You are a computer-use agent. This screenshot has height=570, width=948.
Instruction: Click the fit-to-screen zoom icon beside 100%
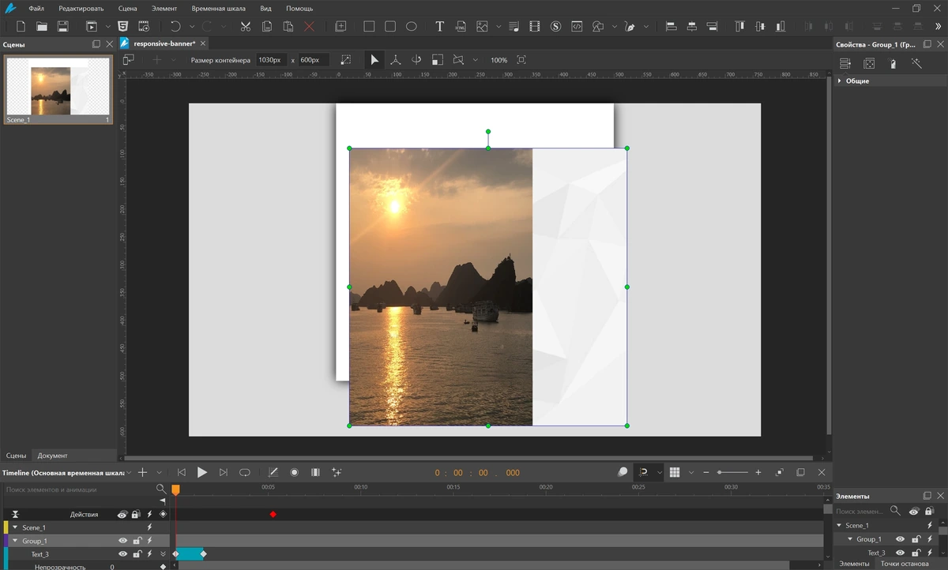521,60
